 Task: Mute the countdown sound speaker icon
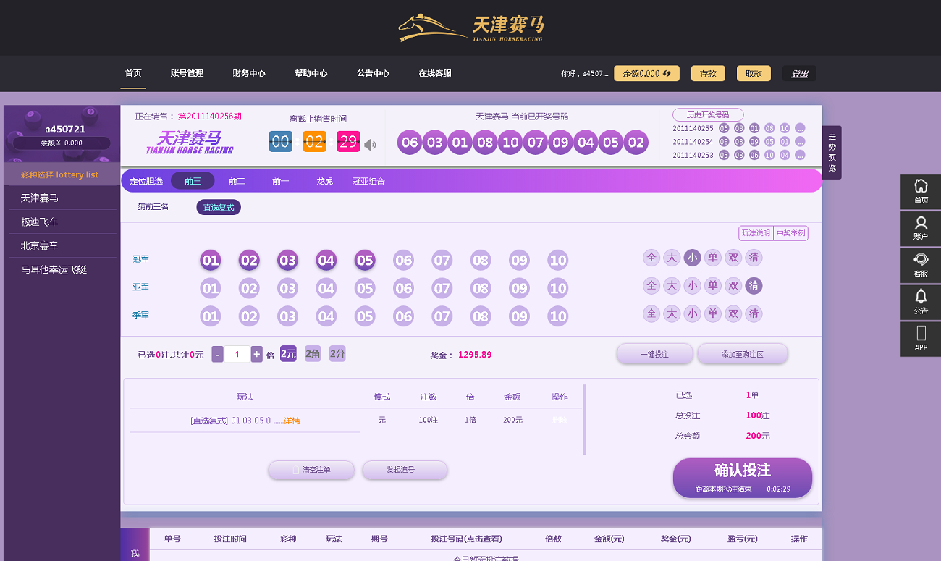coord(370,145)
